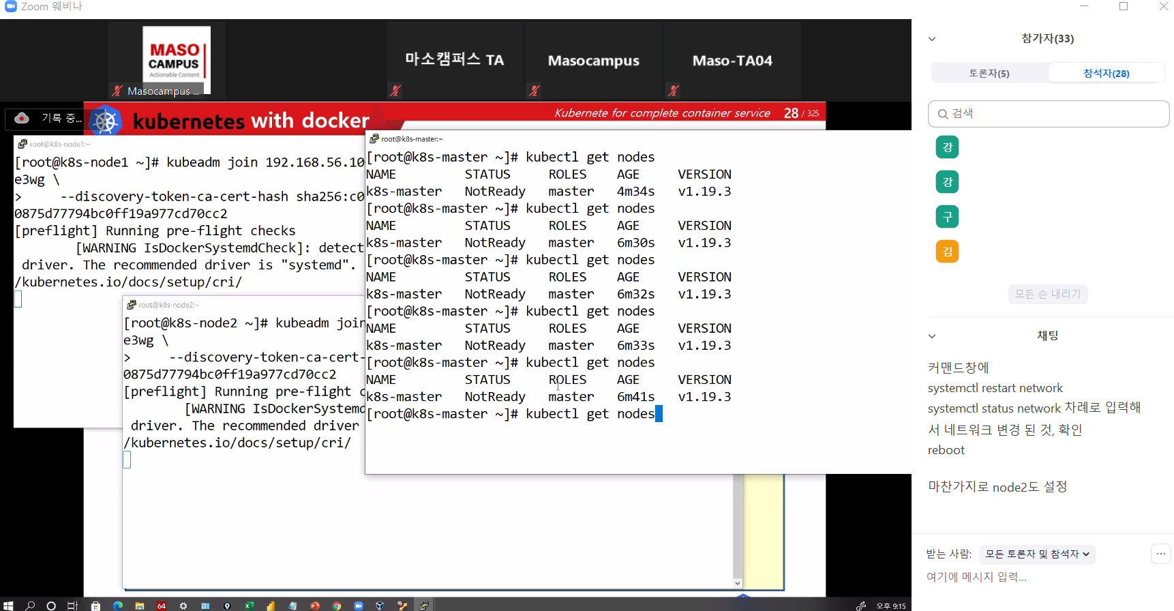Click muted mic icon under Masocampus tile
The width and height of the screenshot is (1174, 611).
pyautogui.click(x=535, y=91)
